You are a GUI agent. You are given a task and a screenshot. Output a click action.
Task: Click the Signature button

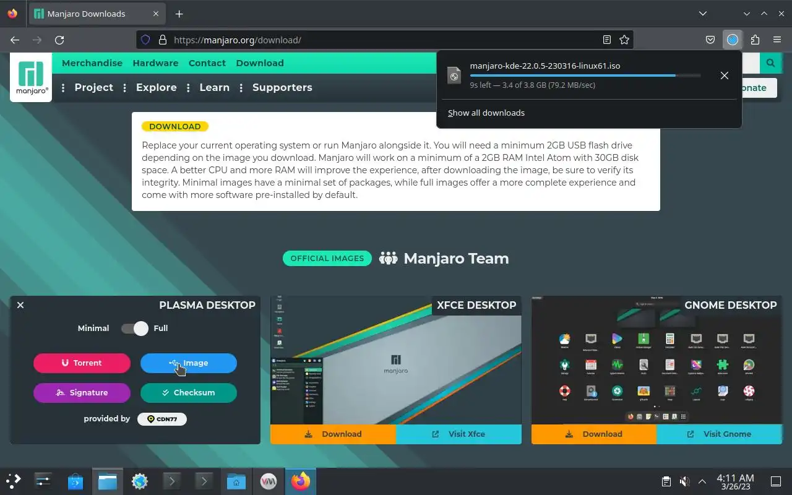(82, 393)
